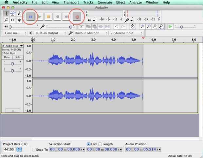Select the Zoom magnifier tool
This screenshot has height=158, width=203.
(6, 20)
